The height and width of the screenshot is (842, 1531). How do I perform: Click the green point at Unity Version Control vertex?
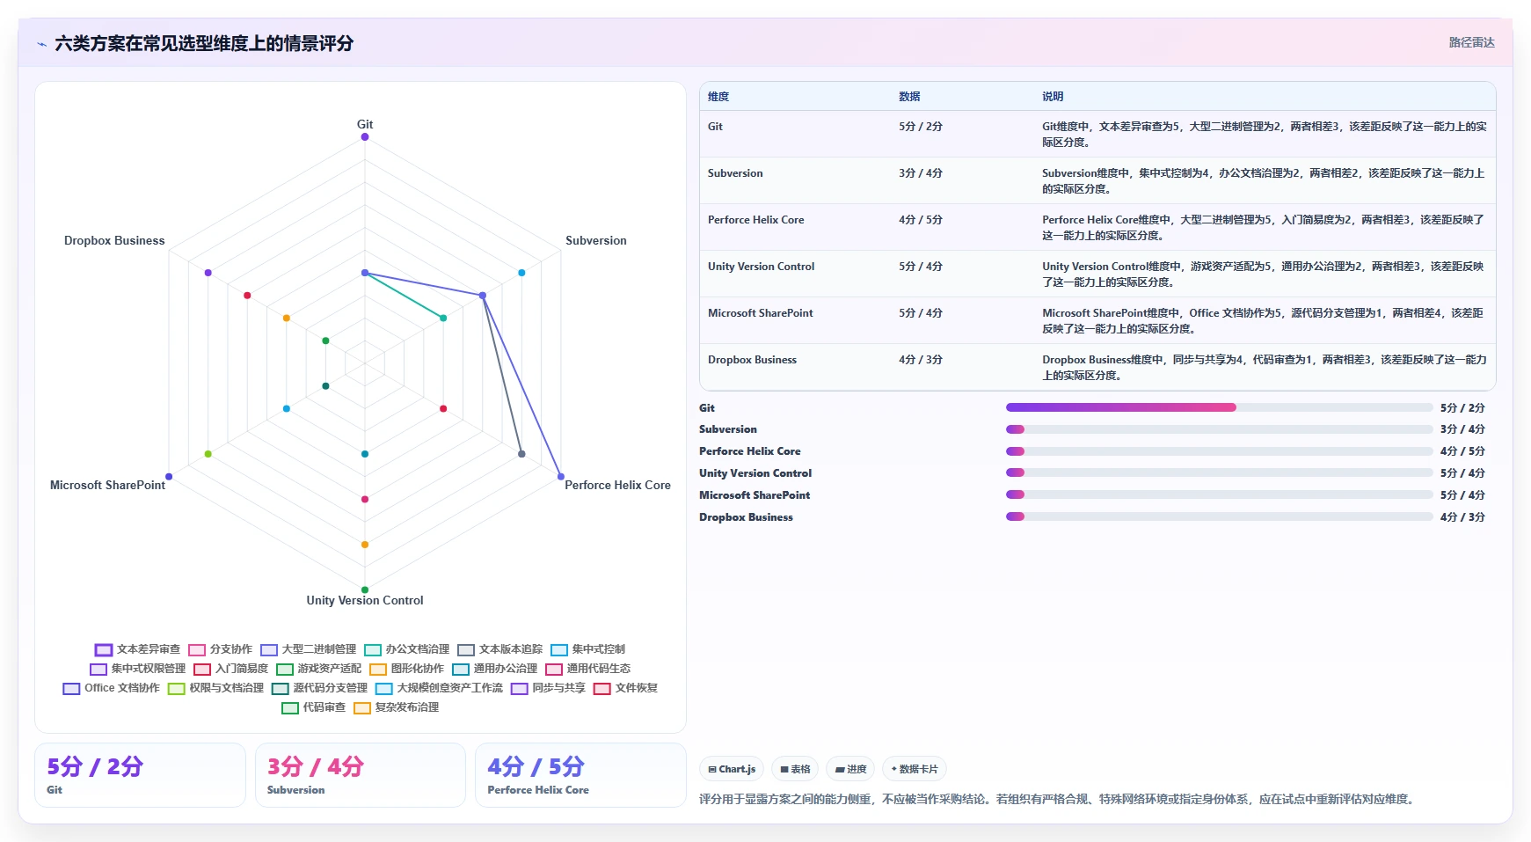(365, 589)
